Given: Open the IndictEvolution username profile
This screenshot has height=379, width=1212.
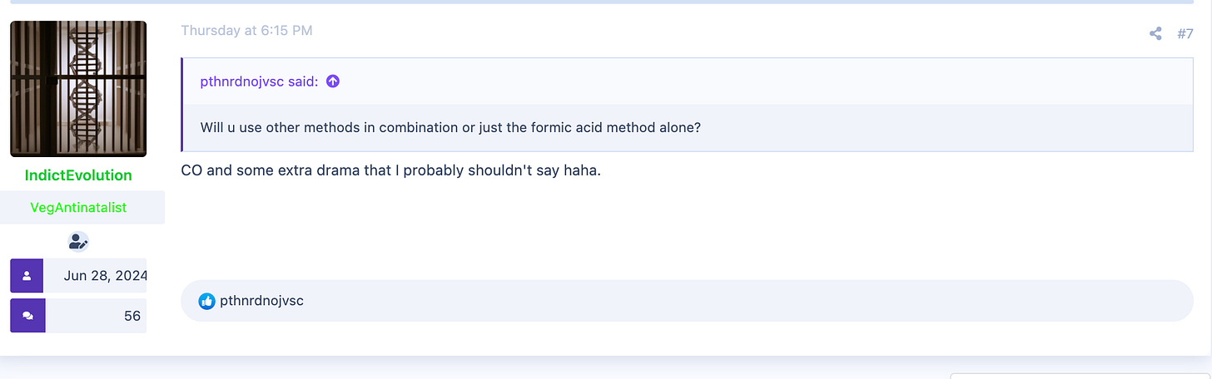Looking at the screenshot, I should pos(78,175).
